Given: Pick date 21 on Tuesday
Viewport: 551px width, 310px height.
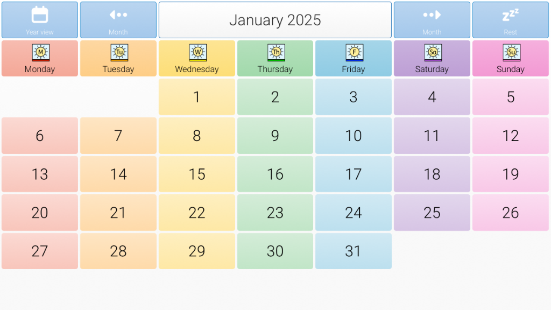Looking at the screenshot, I should 118,213.
